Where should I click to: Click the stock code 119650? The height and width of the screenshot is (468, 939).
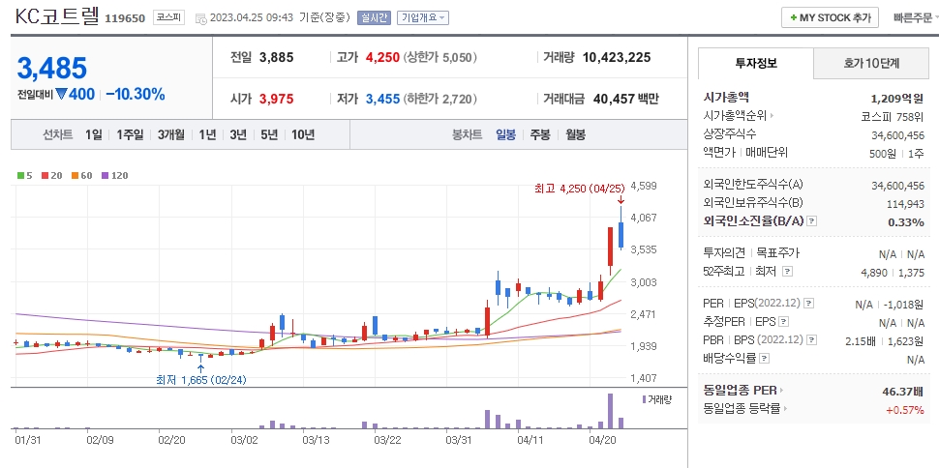pyautogui.click(x=125, y=18)
